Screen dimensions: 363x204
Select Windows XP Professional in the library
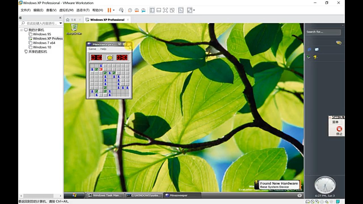point(45,39)
